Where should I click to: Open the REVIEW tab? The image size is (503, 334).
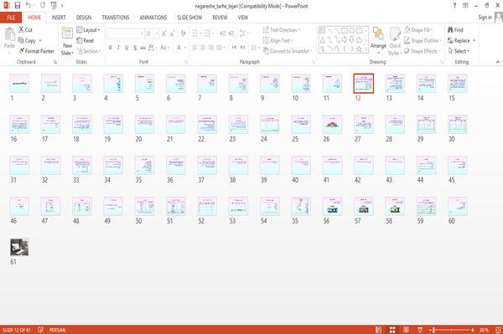coord(220,18)
